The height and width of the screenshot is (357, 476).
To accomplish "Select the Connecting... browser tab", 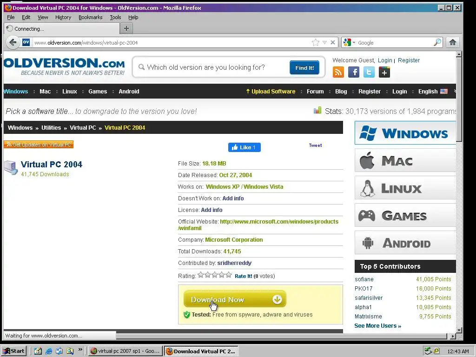I will 62,29.
